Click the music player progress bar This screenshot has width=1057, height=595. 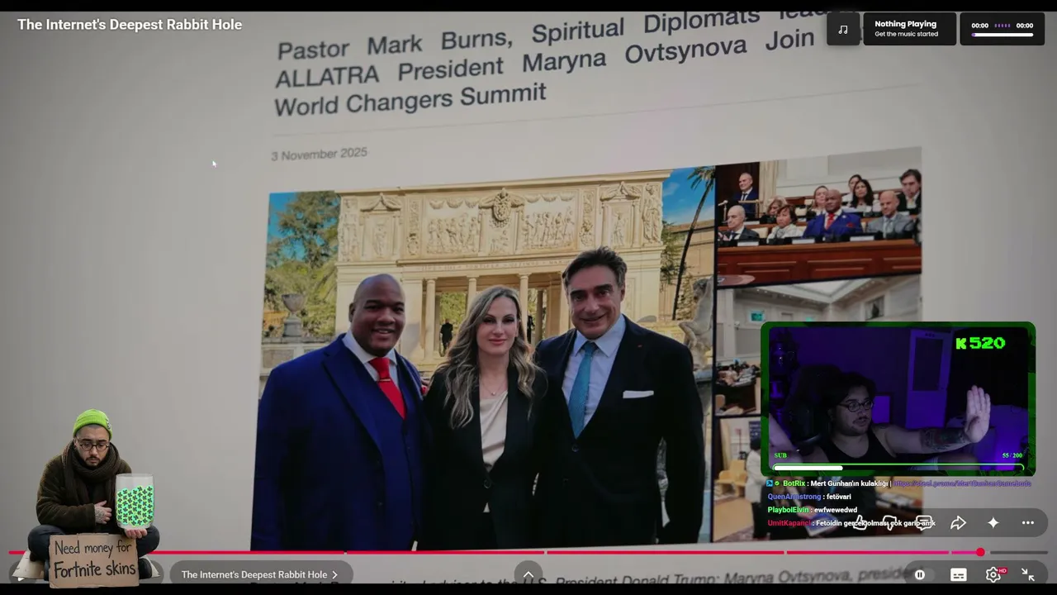click(1002, 35)
